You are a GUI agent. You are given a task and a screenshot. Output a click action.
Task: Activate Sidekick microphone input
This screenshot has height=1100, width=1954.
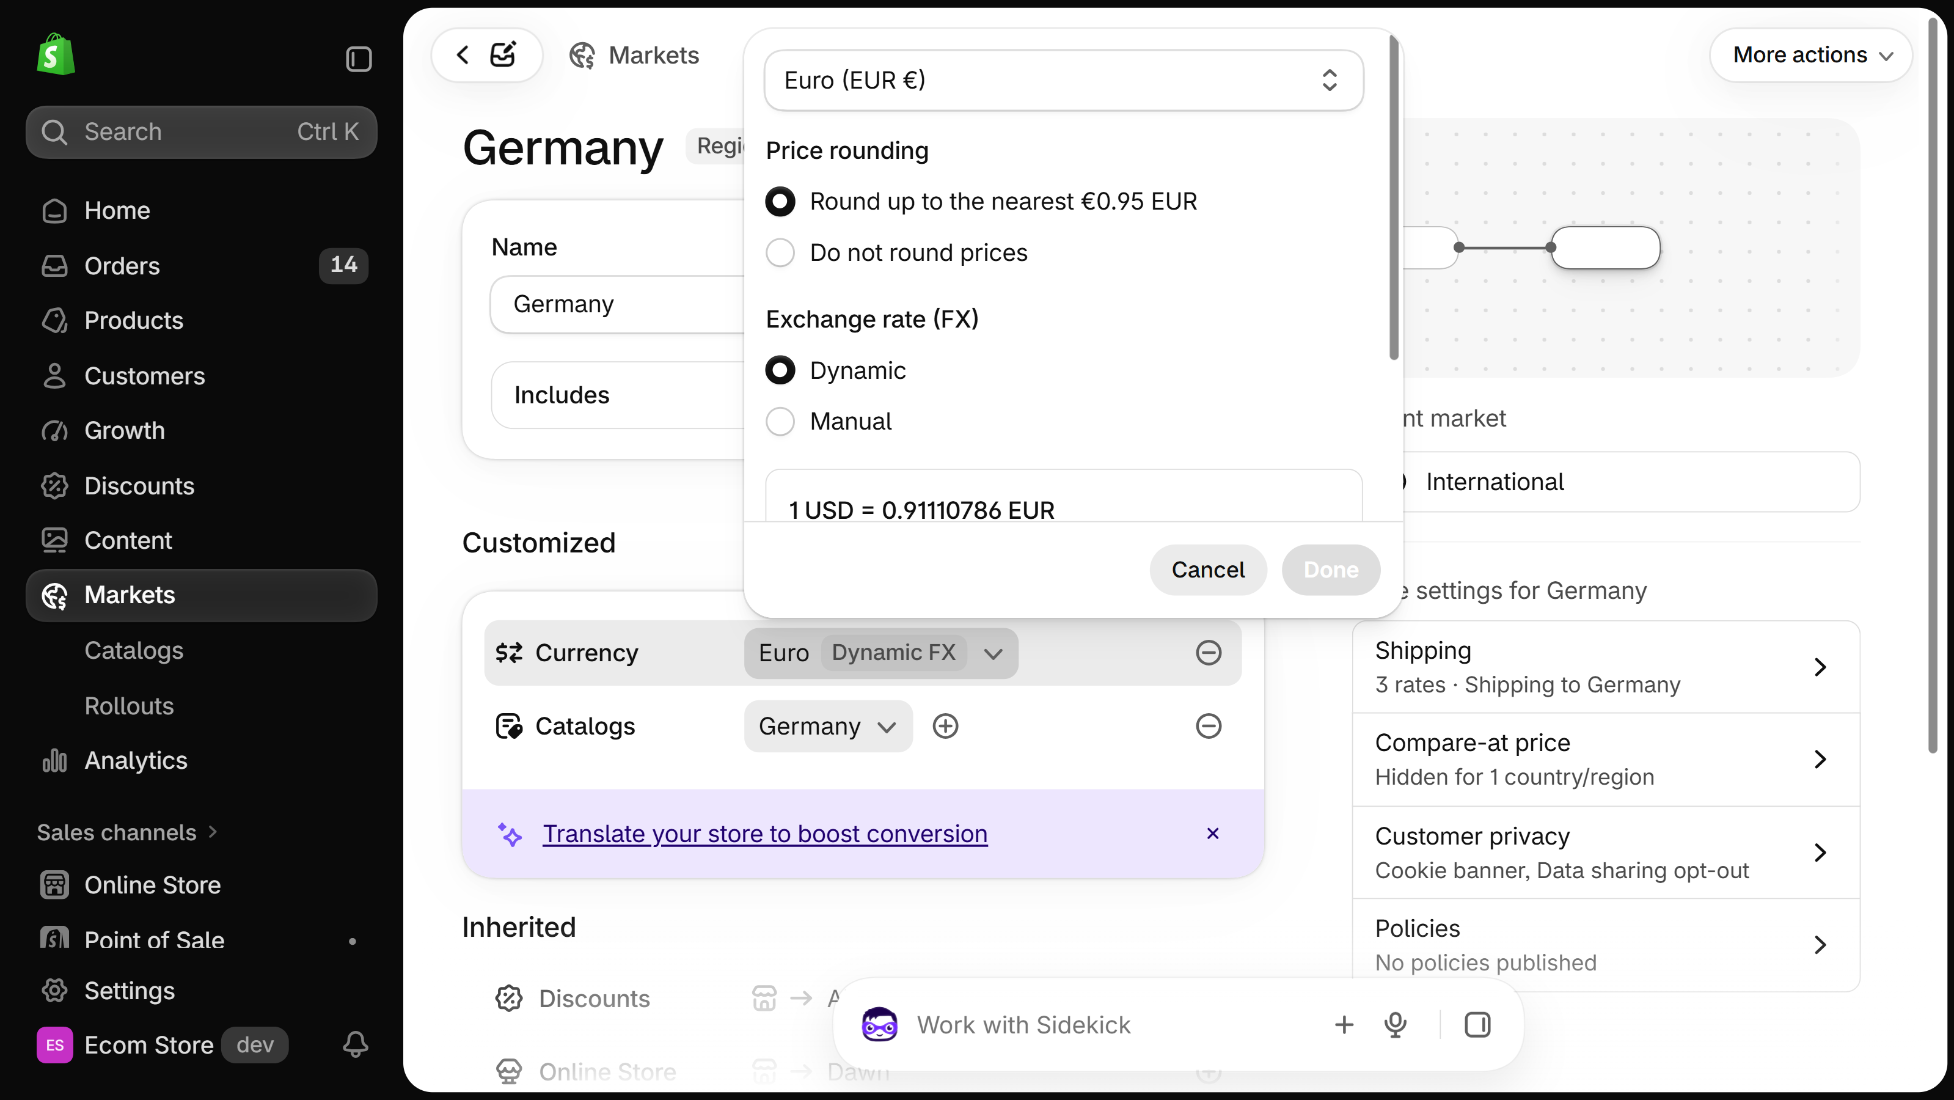pyautogui.click(x=1395, y=1025)
